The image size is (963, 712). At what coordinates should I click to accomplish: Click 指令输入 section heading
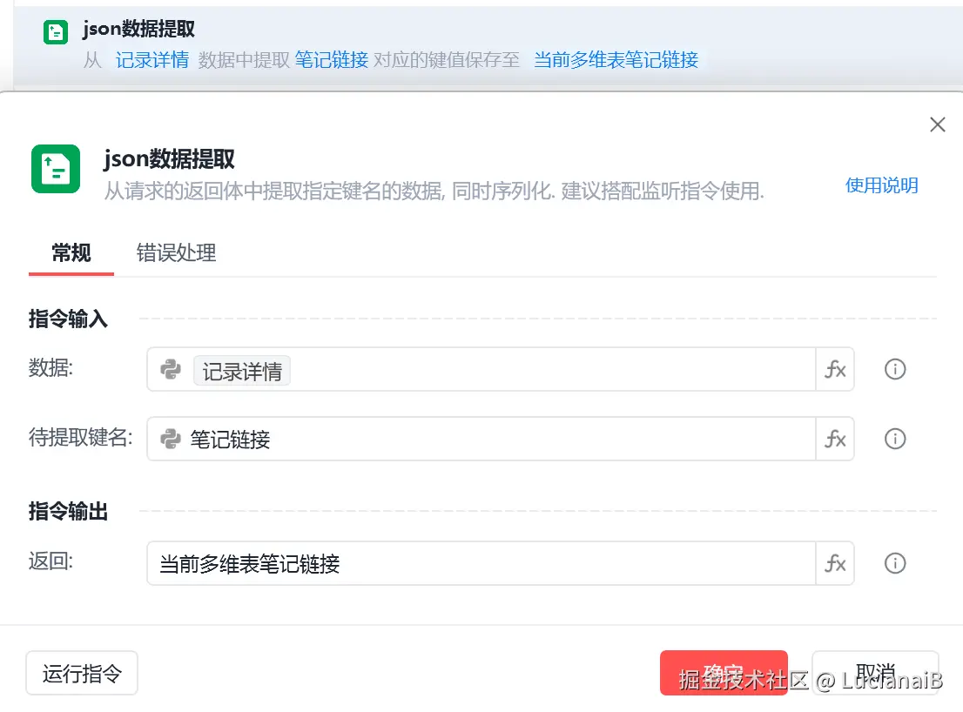point(68,319)
